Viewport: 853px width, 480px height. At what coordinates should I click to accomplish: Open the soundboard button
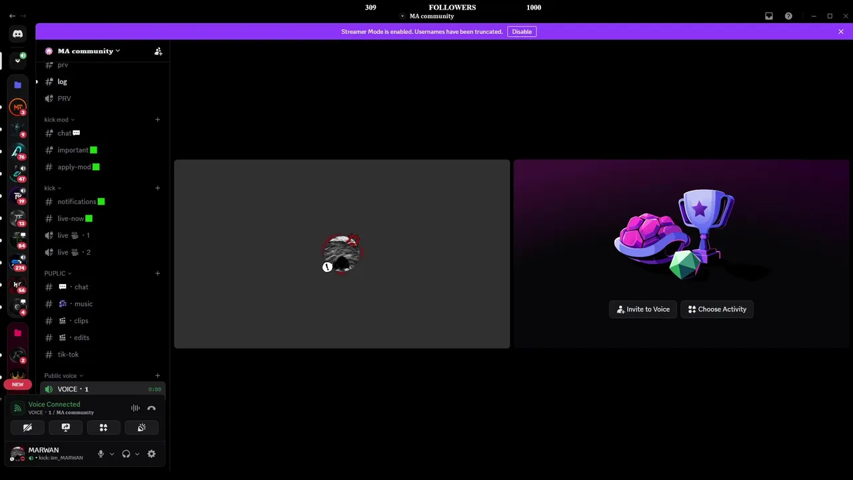[x=141, y=427]
